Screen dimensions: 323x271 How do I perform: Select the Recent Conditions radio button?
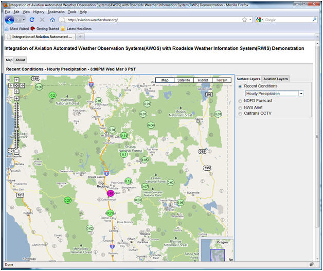(x=240, y=86)
